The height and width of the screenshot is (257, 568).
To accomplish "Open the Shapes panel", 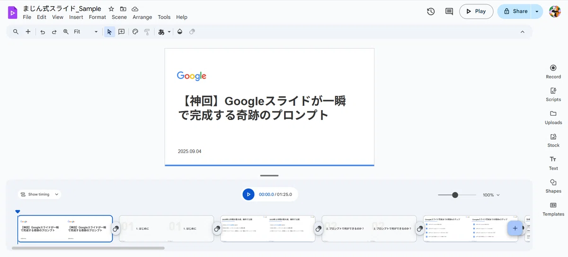I will tap(553, 186).
